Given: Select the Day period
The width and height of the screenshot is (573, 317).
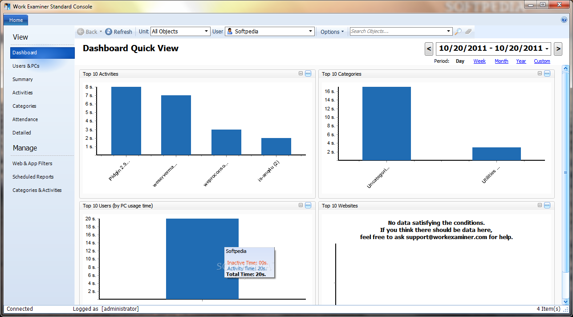Looking at the screenshot, I should point(460,61).
